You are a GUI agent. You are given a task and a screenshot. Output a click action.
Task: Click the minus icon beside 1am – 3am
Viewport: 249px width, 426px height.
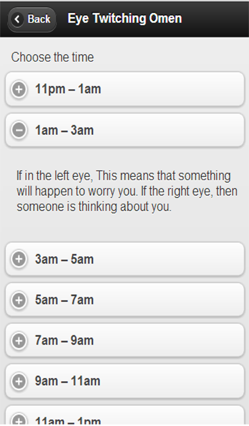pyautogui.click(x=18, y=130)
